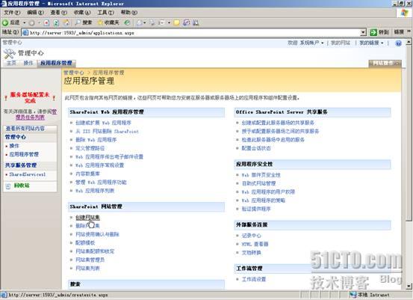Refresh the page with the toolbar icon
This screenshot has height=300, width=413.
click(56, 23)
